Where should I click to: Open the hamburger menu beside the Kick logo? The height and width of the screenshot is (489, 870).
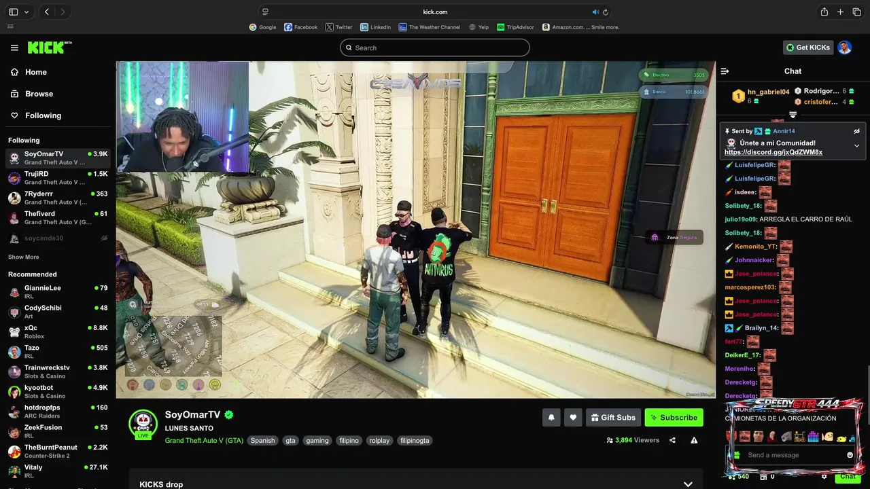(x=14, y=48)
